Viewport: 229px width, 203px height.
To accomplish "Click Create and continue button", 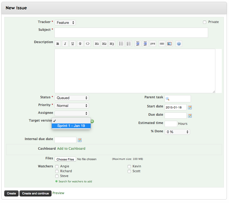I will click(x=35, y=193).
